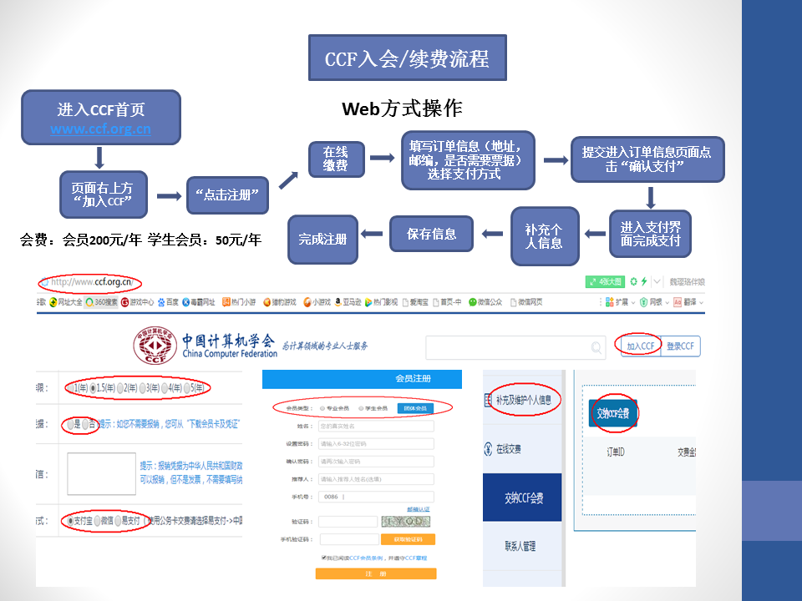
Task: Open the www.ccf.org.cn hyperlink
Action: click(100, 129)
